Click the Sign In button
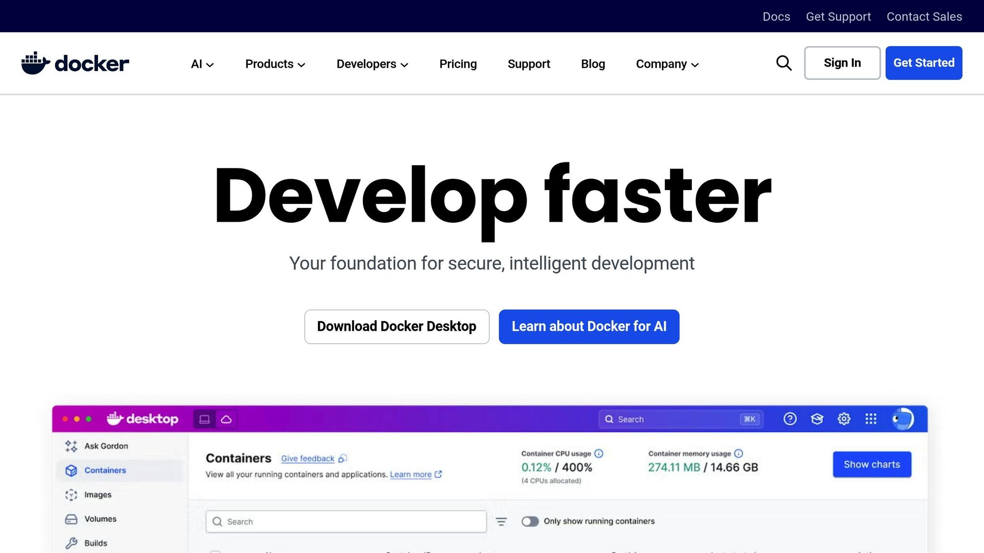The height and width of the screenshot is (553, 984). pyautogui.click(x=842, y=63)
